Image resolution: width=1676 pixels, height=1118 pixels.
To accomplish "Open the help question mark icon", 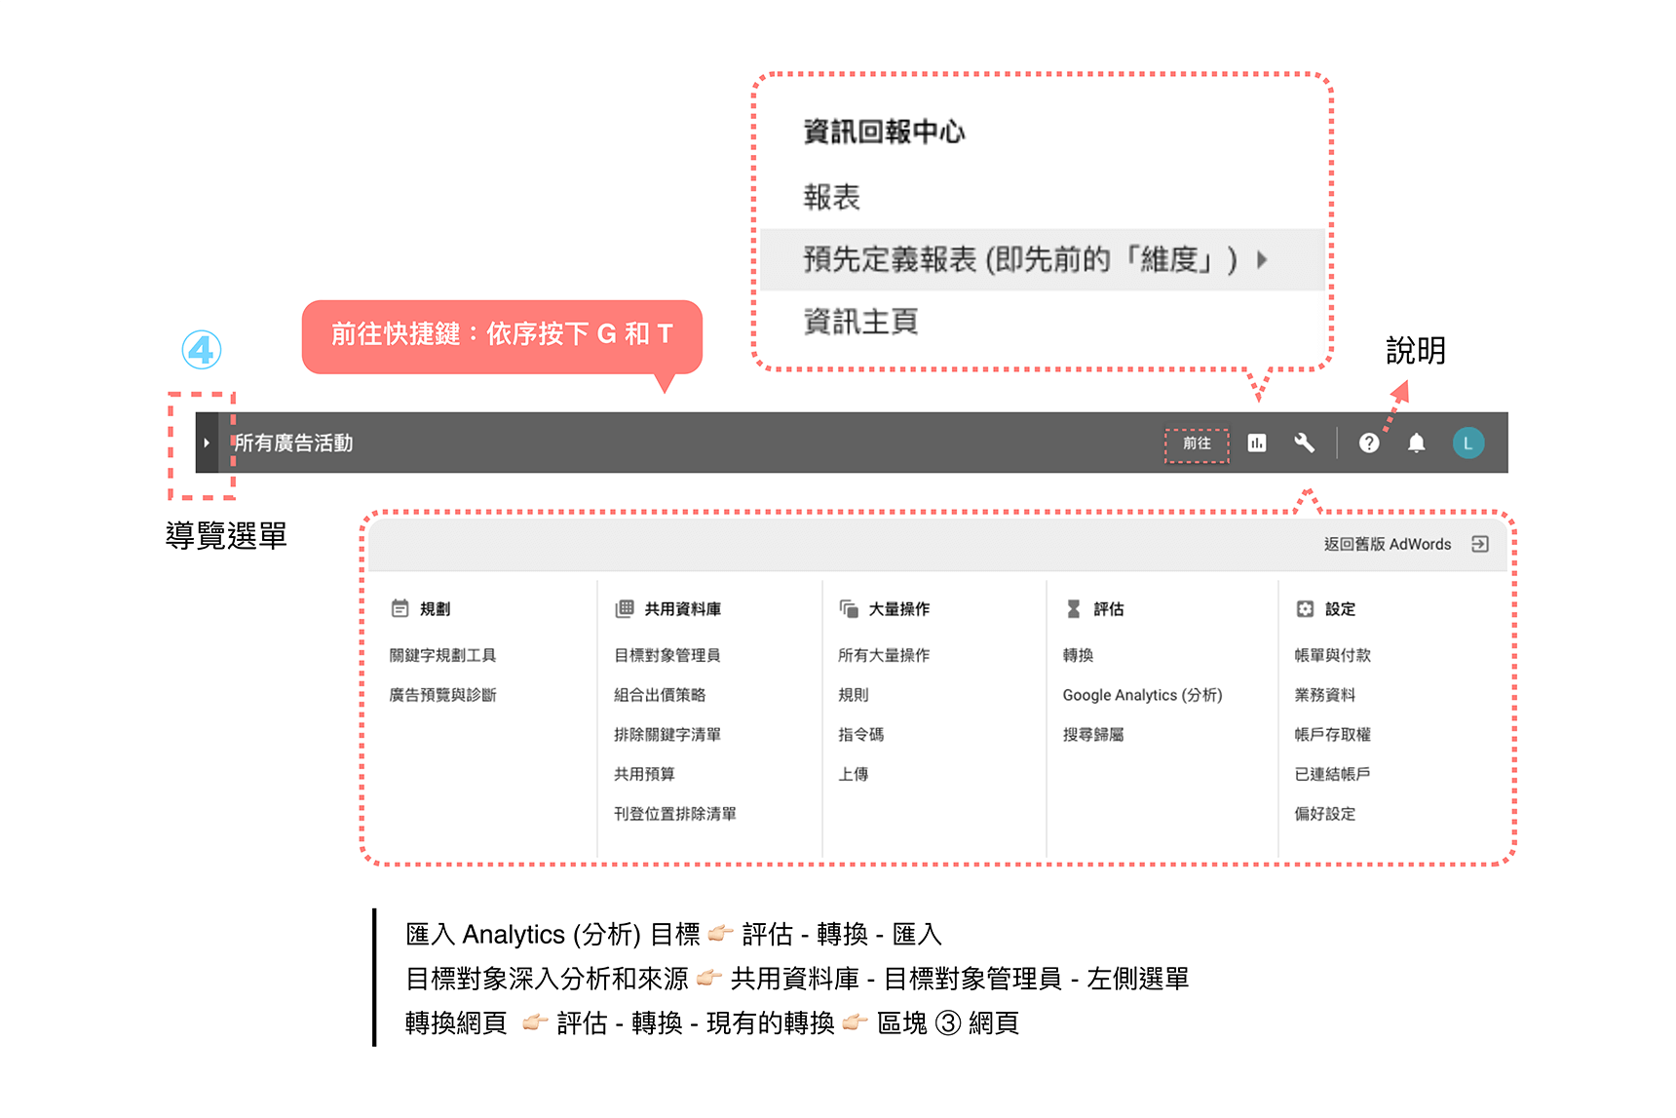I will pyautogui.click(x=1369, y=443).
